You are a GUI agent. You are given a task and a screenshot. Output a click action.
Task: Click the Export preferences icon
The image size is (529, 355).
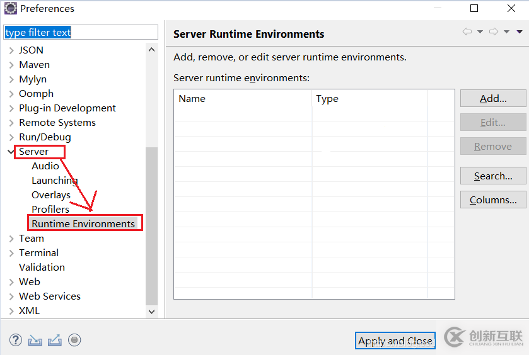coord(55,341)
